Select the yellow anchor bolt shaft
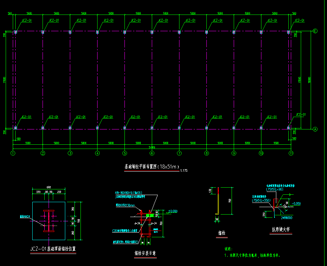 (x=218, y=204)
